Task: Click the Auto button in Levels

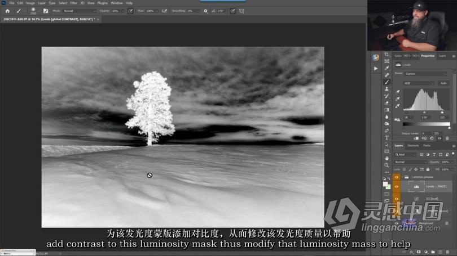Action: [x=443, y=83]
